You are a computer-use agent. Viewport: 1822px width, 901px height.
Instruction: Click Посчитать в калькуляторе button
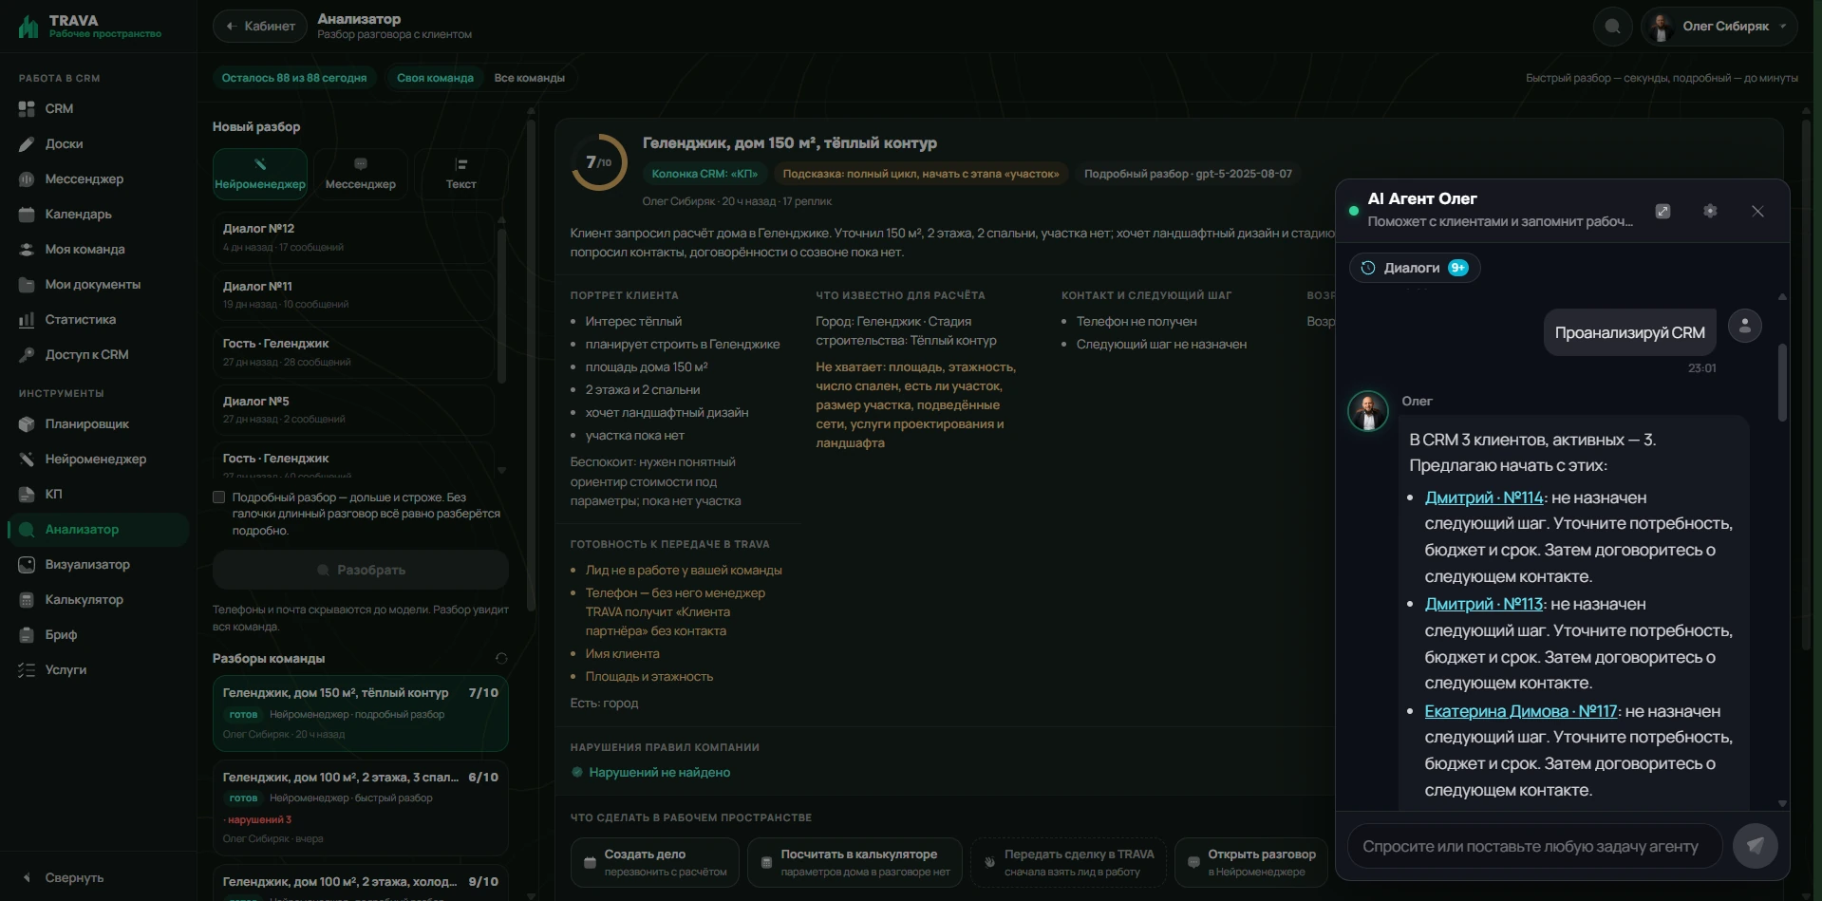(855, 862)
